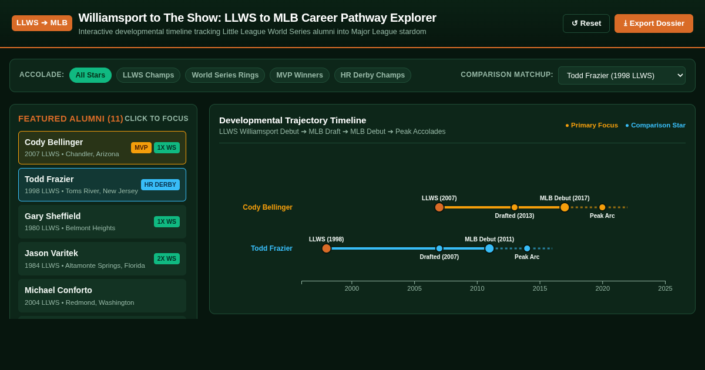Click Frazier's LLWS (1998) timeline marker
This screenshot has height=370, width=705.
(x=327, y=248)
